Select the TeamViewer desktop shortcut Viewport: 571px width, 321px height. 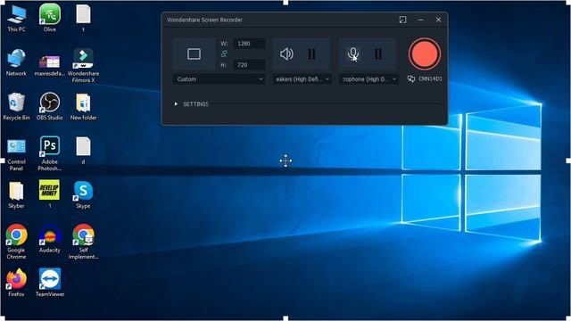(x=50, y=284)
